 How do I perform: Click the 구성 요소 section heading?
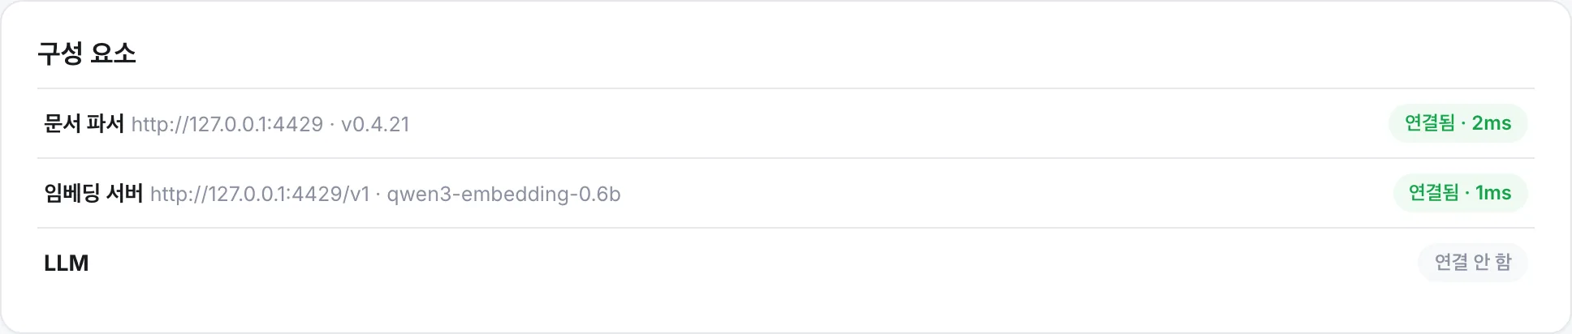coord(87,54)
